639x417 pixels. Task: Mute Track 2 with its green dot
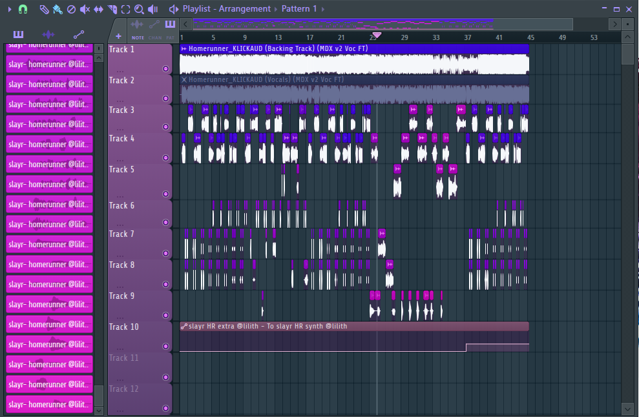point(165,98)
